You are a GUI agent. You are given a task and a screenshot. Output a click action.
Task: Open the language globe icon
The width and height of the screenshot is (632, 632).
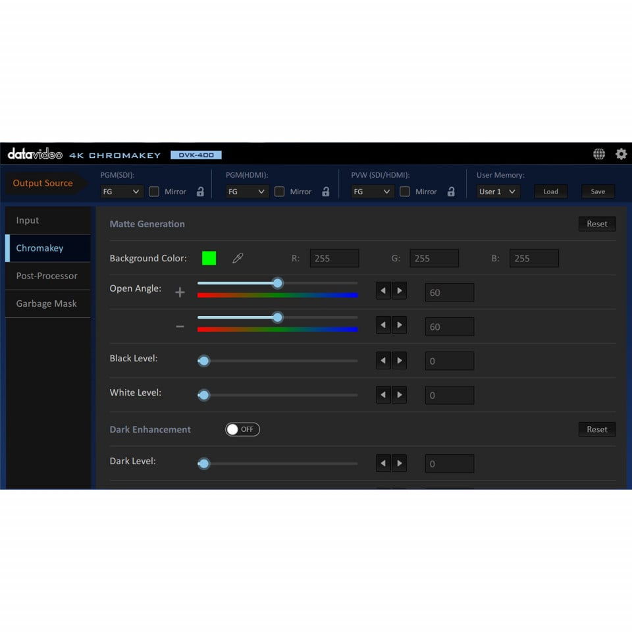tap(599, 154)
